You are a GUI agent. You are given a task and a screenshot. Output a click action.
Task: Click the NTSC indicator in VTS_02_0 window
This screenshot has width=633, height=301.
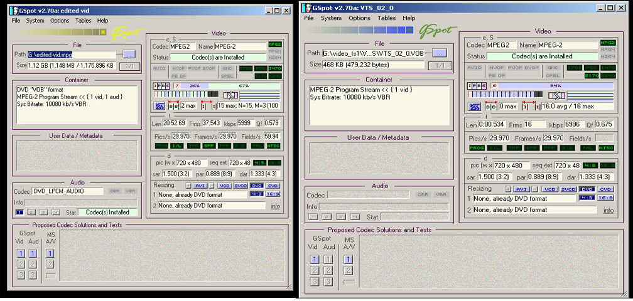(x=607, y=148)
